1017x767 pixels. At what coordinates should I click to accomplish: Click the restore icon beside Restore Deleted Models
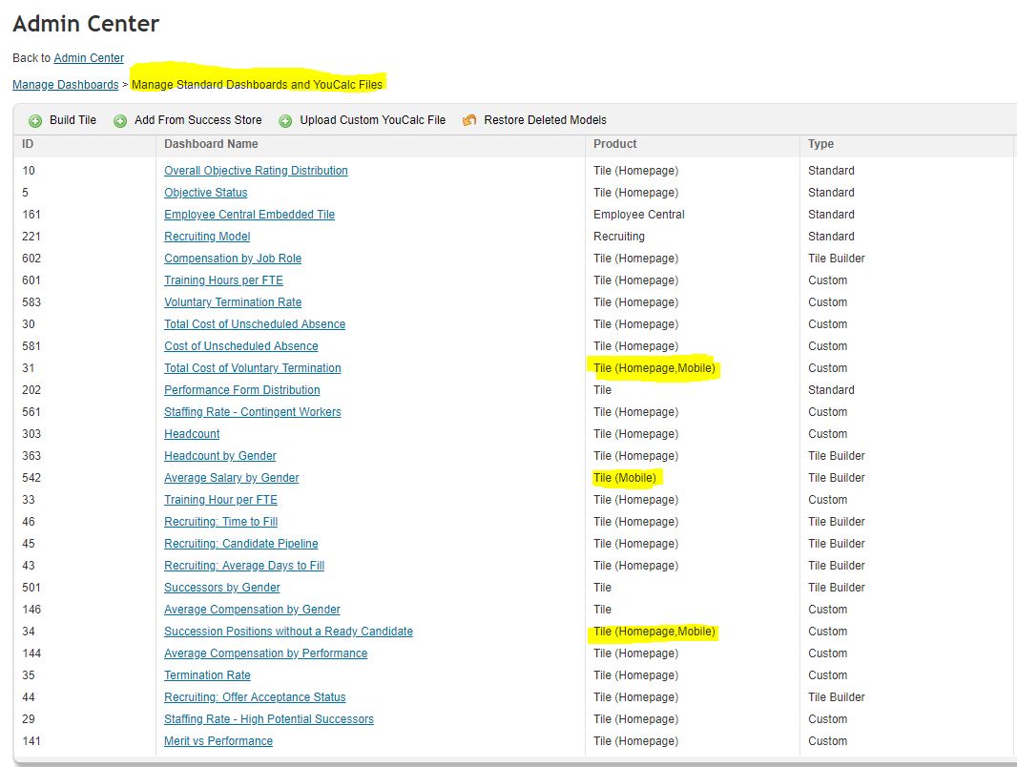469,120
